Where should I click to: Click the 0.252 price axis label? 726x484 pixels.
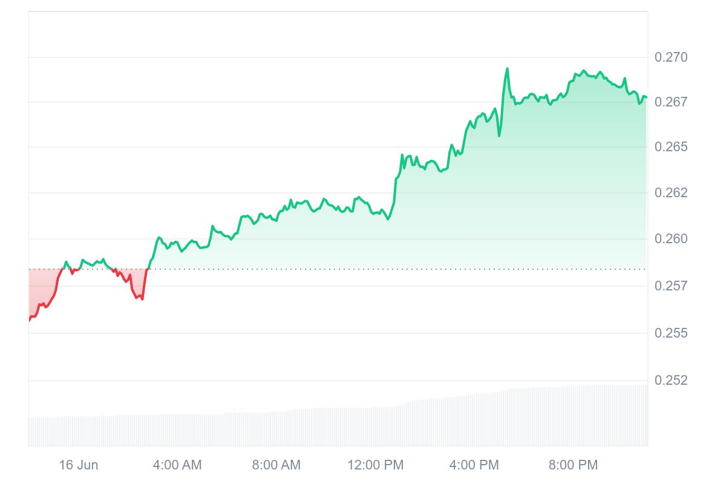tap(671, 381)
